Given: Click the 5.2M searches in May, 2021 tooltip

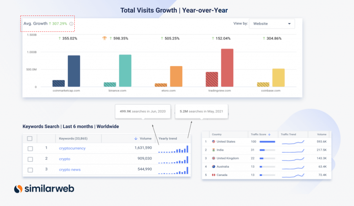Looking at the screenshot, I should (202, 111).
